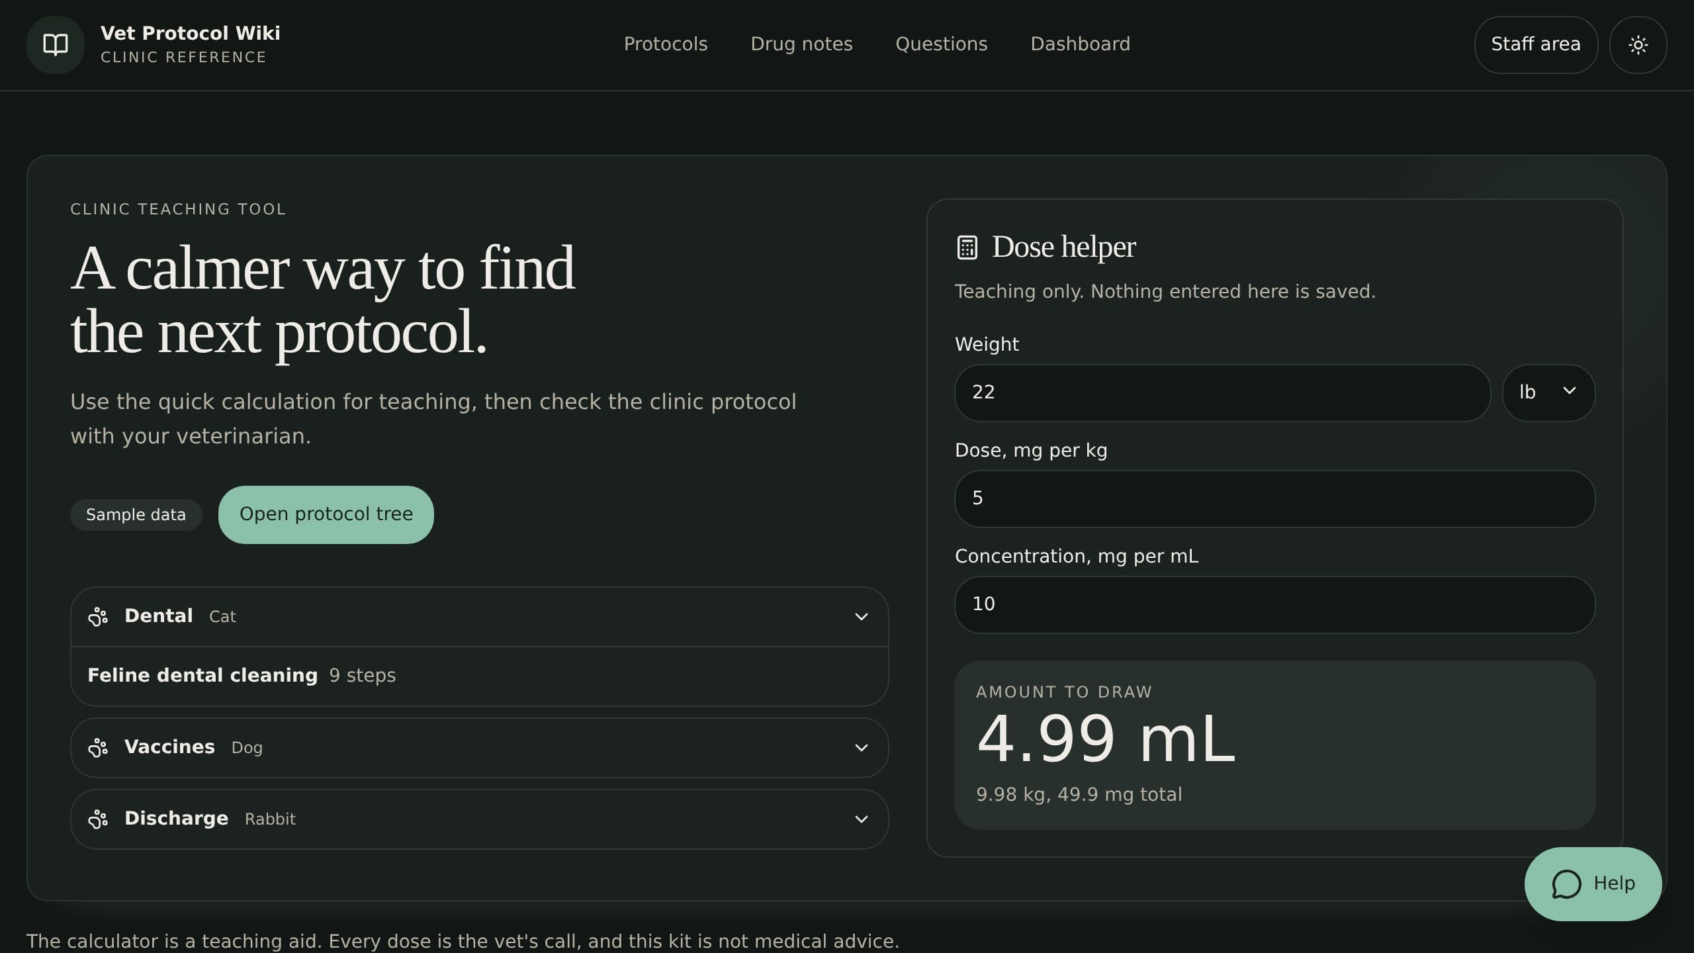Toggle the light/dark theme sun icon

pos(1638,45)
